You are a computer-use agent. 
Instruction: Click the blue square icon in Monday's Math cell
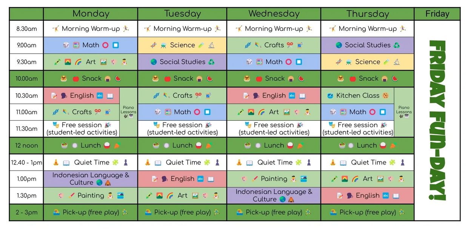(115, 45)
